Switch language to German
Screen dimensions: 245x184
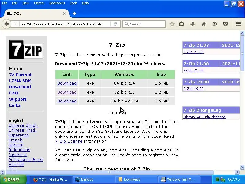point(16,145)
